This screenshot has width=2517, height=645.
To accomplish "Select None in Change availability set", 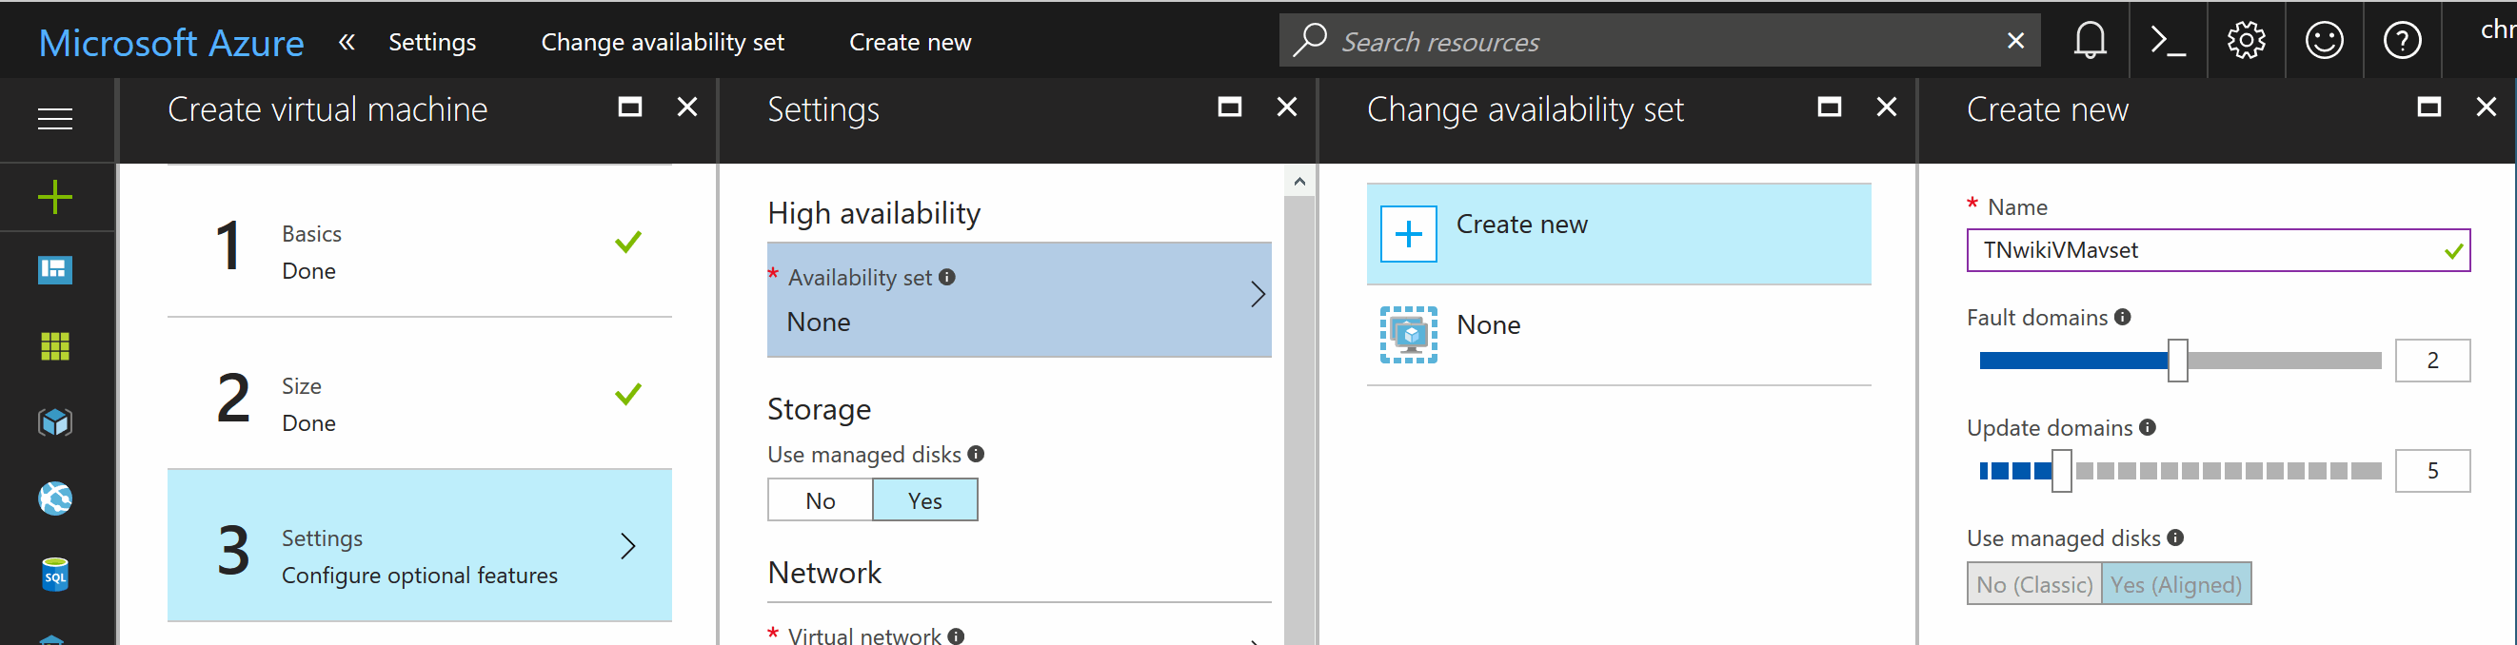I will [x=1619, y=335].
